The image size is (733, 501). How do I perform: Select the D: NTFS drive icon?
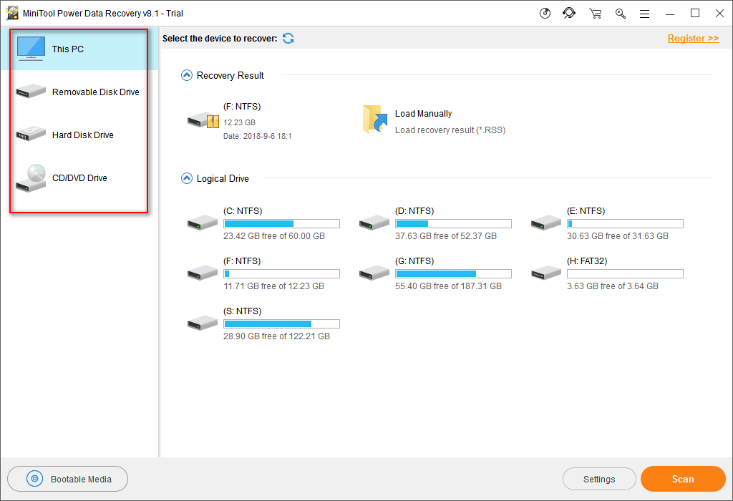pos(374,223)
